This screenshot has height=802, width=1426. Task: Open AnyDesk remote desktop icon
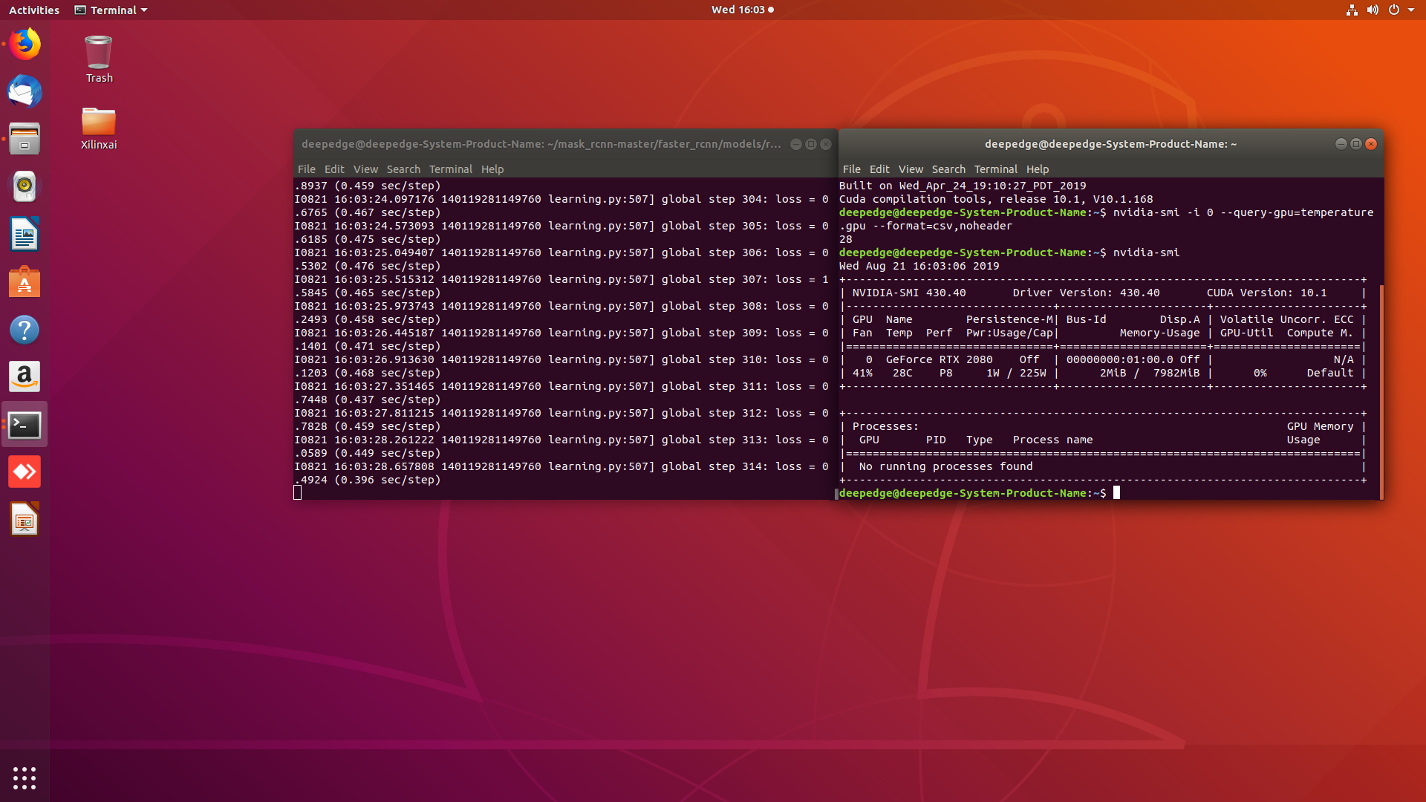click(25, 471)
